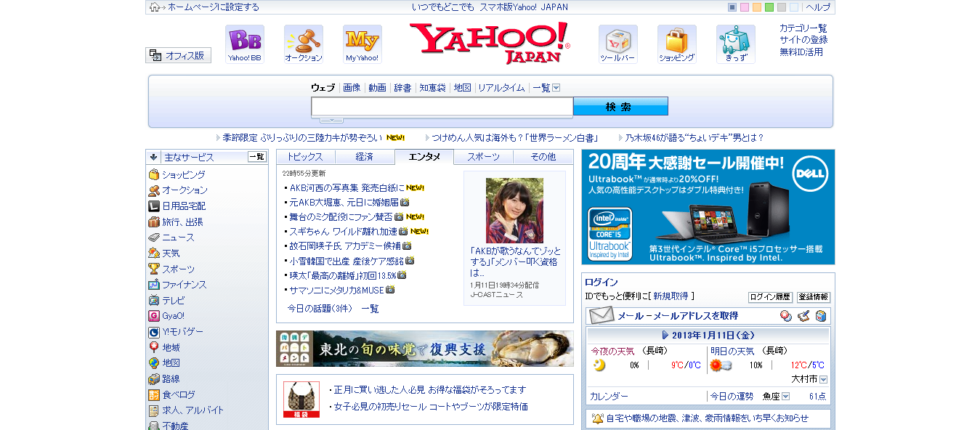Open the My Yahoo! icon
The height and width of the screenshot is (430, 980).
click(363, 44)
